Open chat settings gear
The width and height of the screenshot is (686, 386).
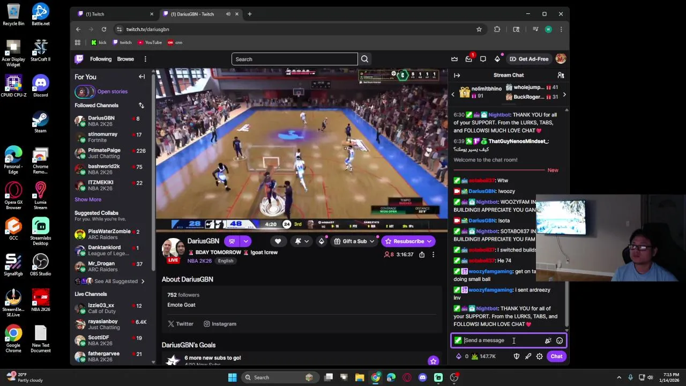(540, 357)
